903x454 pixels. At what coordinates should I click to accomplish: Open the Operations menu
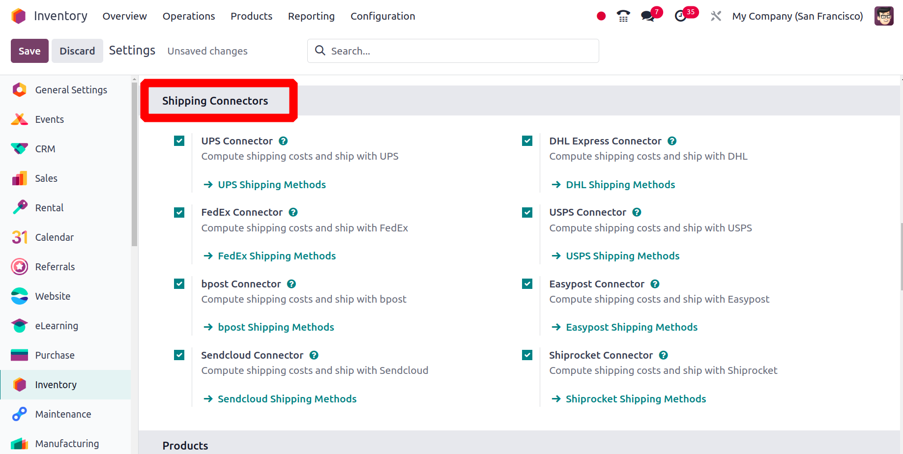point(189,16)
